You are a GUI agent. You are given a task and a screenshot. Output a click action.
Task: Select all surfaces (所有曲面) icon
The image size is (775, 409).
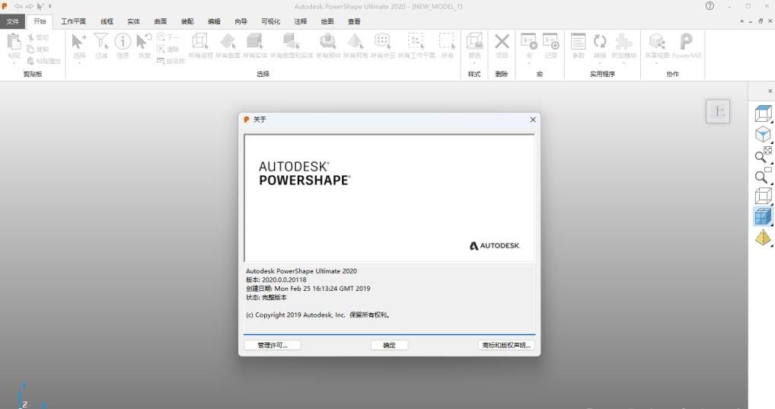tap(228, 42)
